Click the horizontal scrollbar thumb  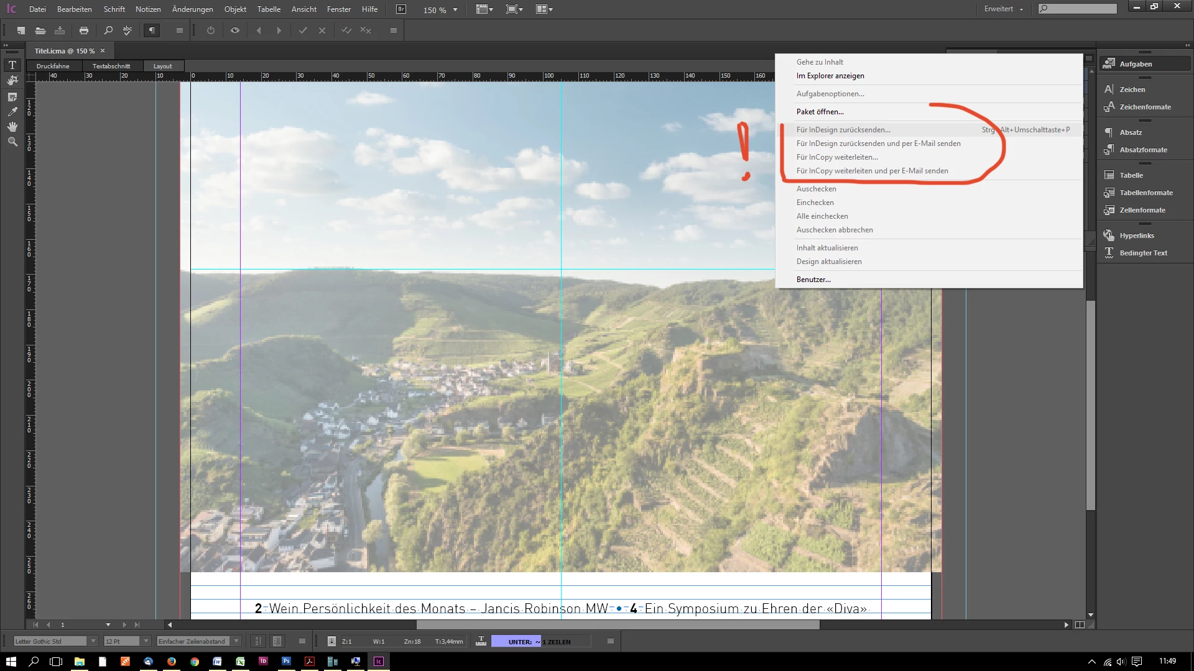point(618,625)
